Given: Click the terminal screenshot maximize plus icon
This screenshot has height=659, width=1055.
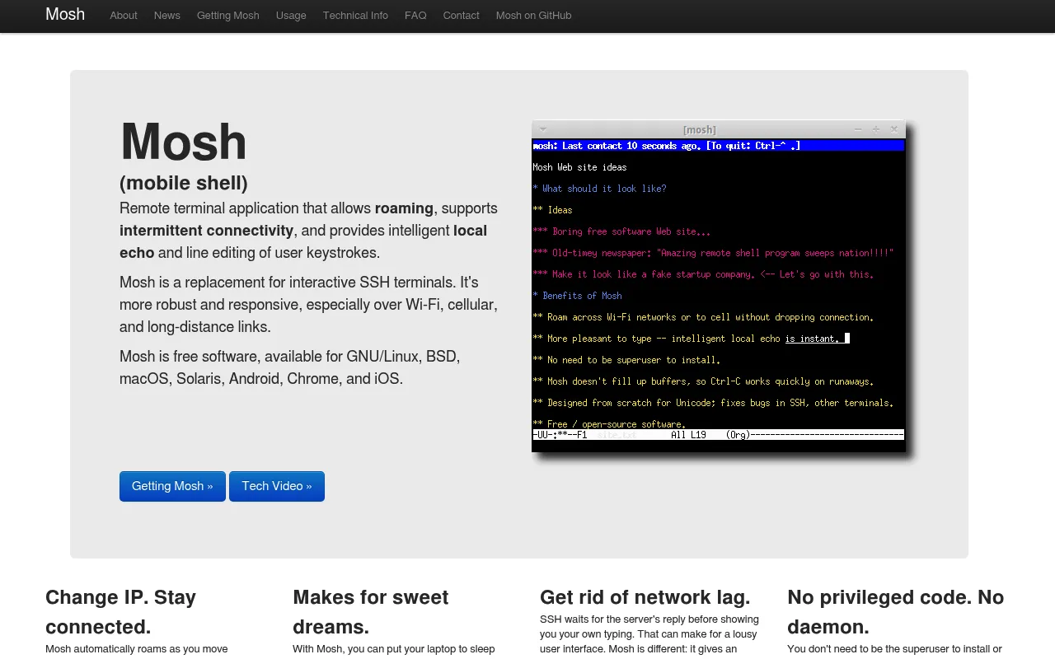Looking at the screenshot, I should pyautogui.click(x=876, y=129).
